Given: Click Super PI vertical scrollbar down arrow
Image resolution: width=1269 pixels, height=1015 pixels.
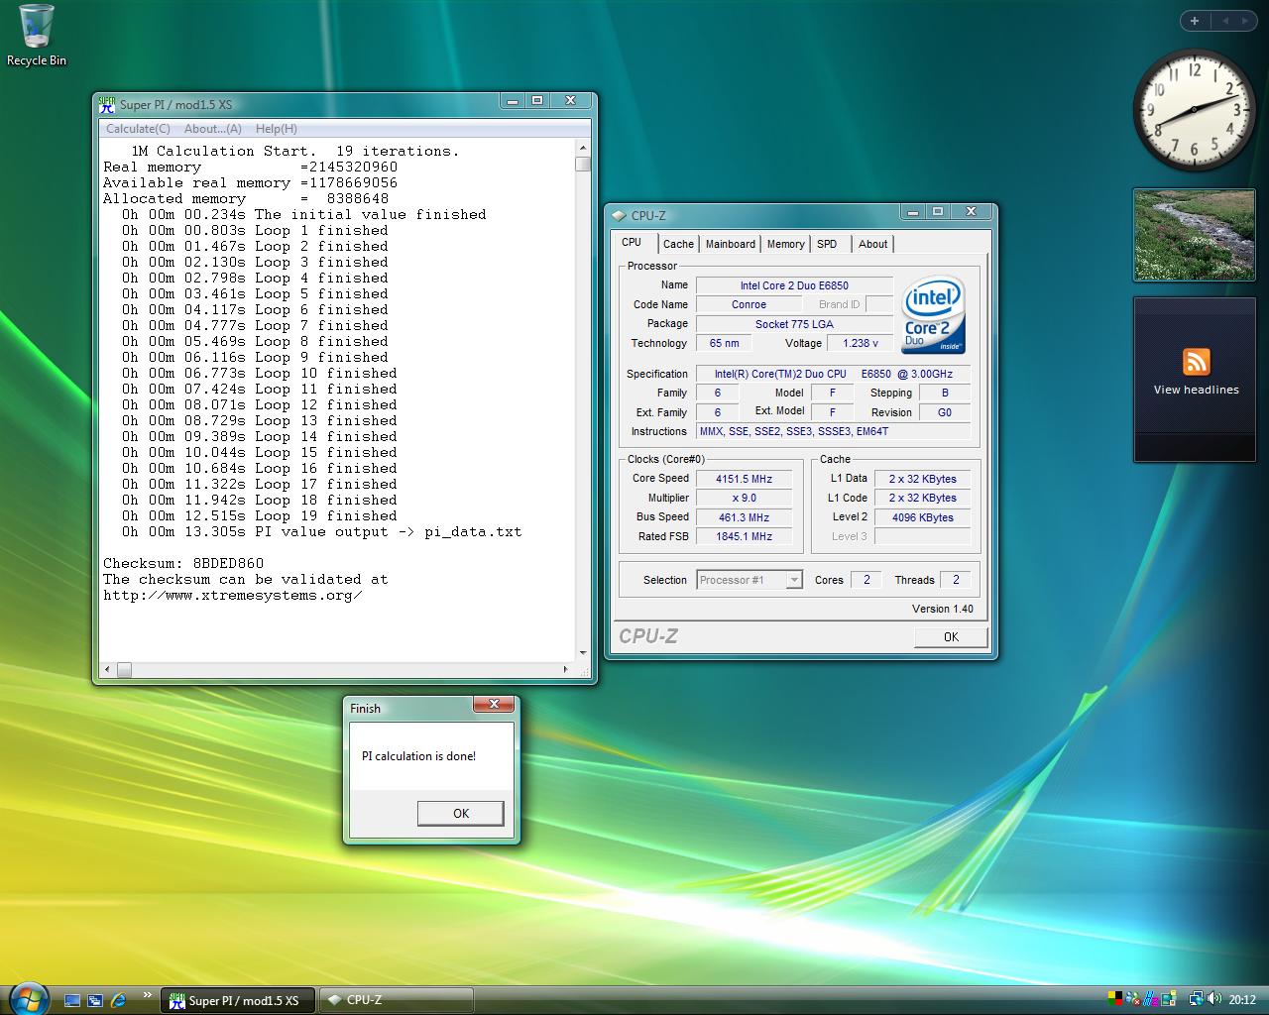Looking at the screenshot, I should point(583,653).
